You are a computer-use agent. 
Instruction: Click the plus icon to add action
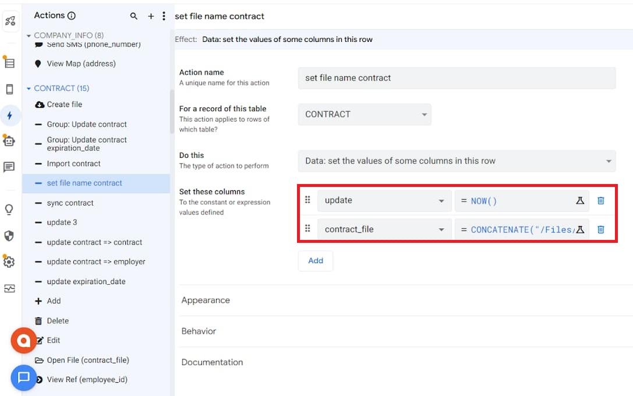(151, 16)
